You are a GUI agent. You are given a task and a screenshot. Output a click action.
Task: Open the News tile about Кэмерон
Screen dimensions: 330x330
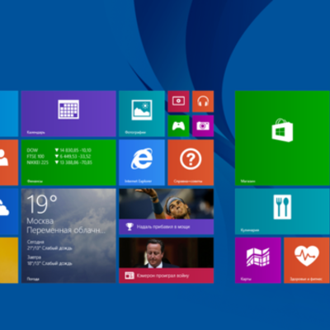[167, 261]
